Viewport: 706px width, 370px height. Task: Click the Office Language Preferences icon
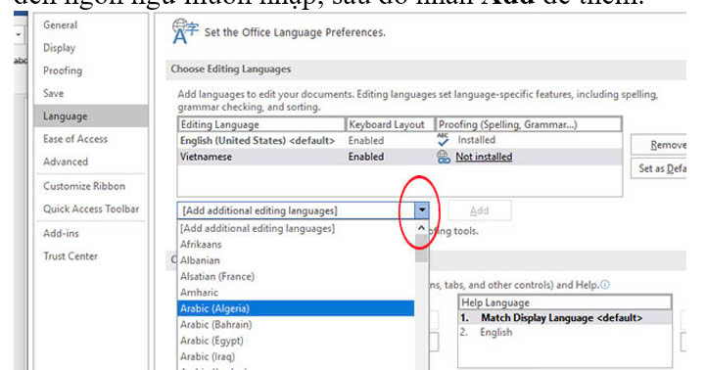click(185, 31)
